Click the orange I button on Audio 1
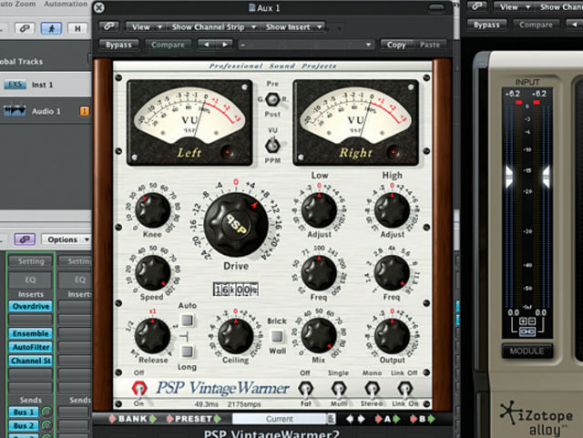The image size is (583, 438). (85, 111)
